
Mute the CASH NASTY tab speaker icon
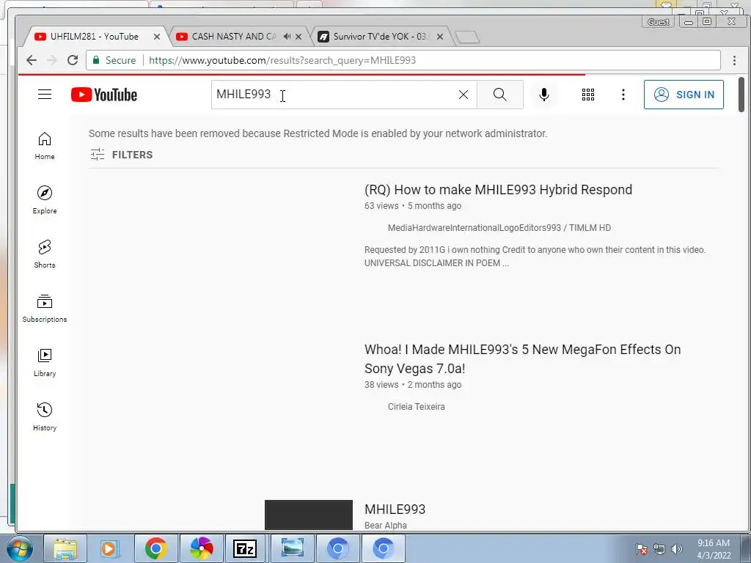point(287,37)
